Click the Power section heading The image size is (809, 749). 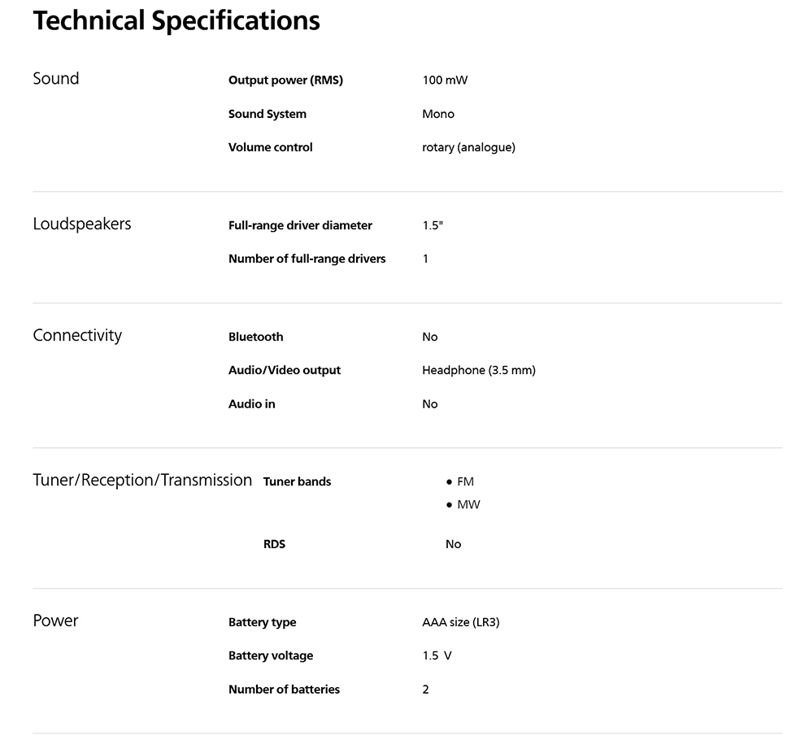[55, 621]
